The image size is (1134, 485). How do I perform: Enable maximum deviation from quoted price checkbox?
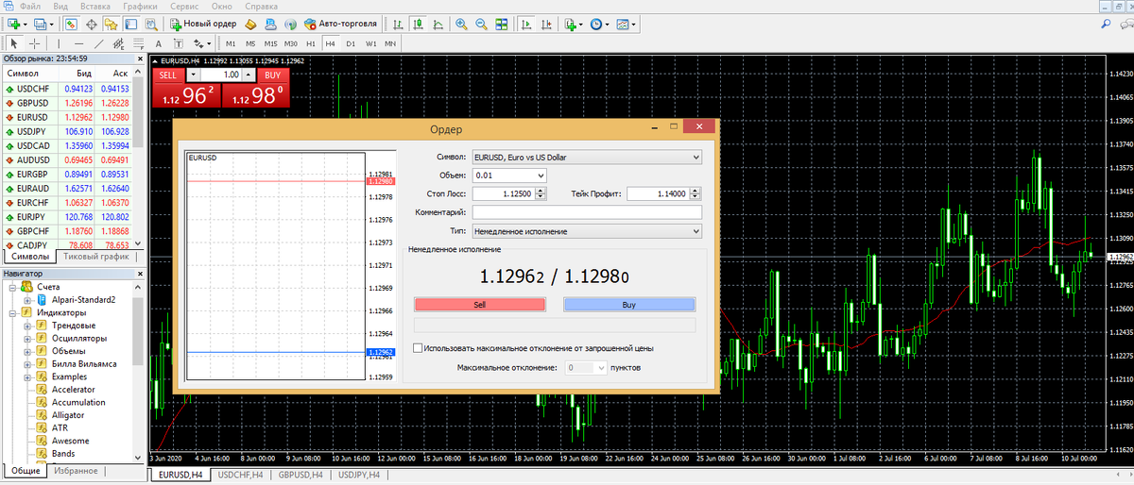click(419, 348)
